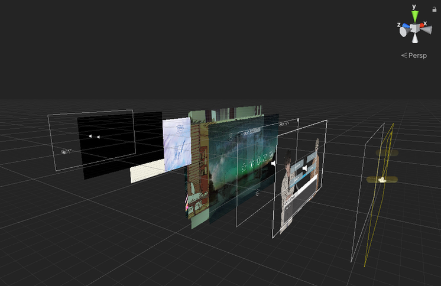Select the lavender sky image panel
This screenshot has width=441, height=286.
(177, 144)
